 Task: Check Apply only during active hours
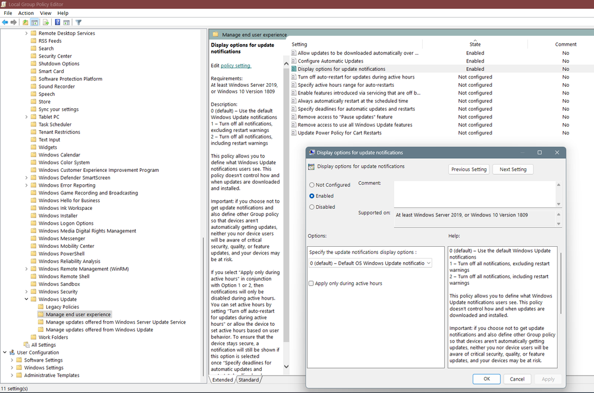click(x=311, y=283)
